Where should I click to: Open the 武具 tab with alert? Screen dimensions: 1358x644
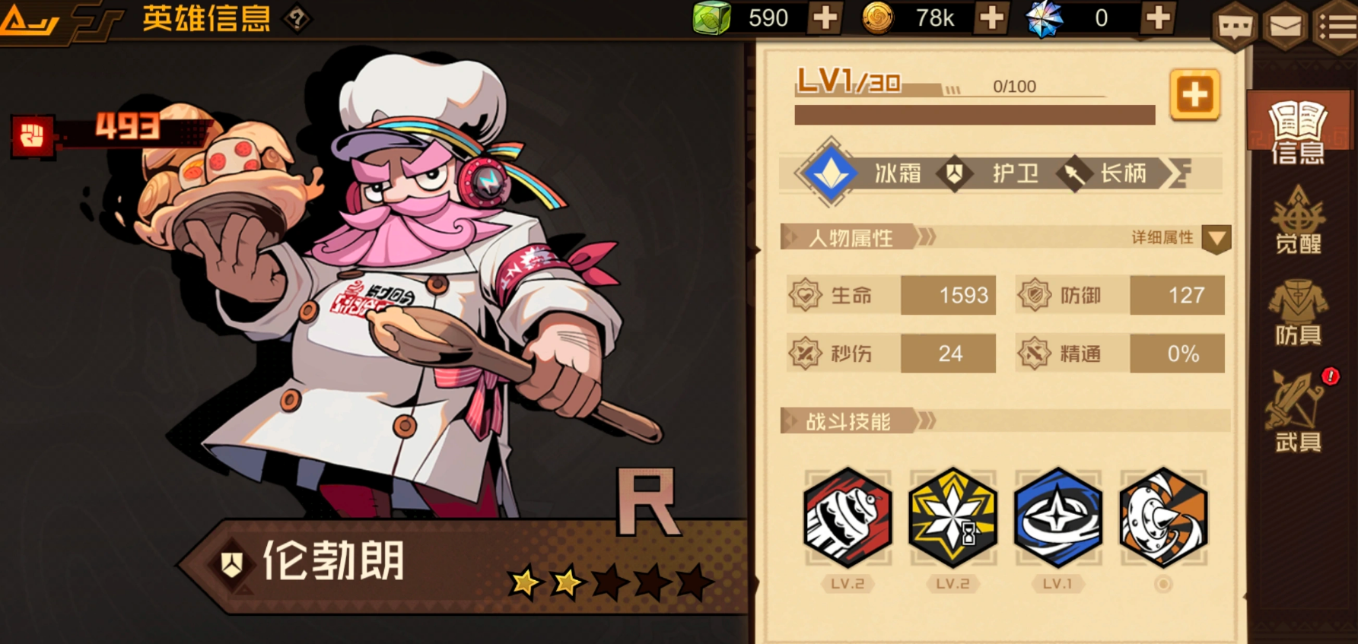coord(1299,411)
